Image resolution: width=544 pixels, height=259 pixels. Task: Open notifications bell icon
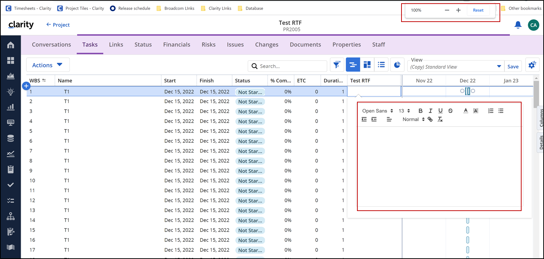click(x=518, y=25)
